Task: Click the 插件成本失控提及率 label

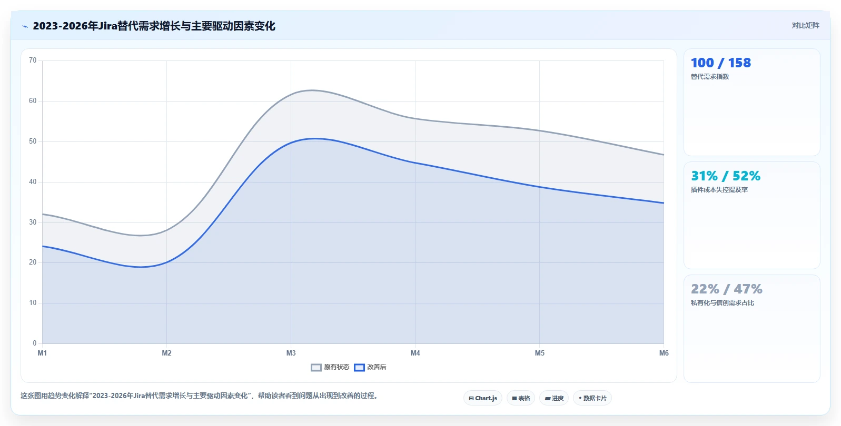Action: pyautogui.click(x=719, y=190)
